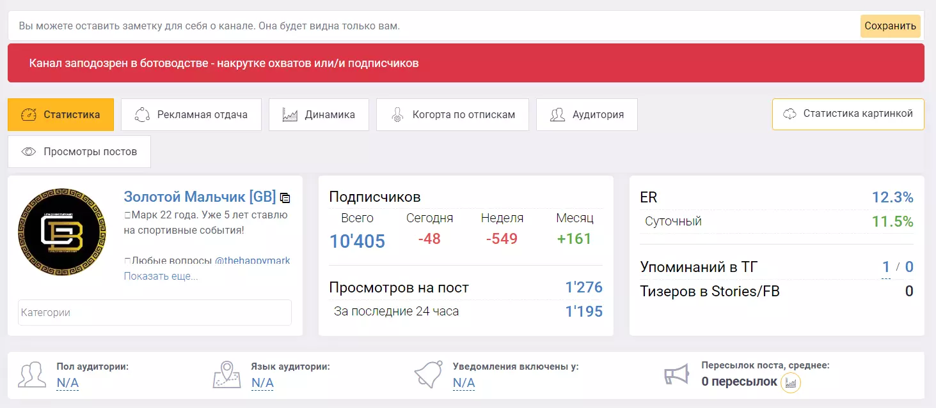
Task: Click the daily ER value 11.5%
Action: (892, 222)
